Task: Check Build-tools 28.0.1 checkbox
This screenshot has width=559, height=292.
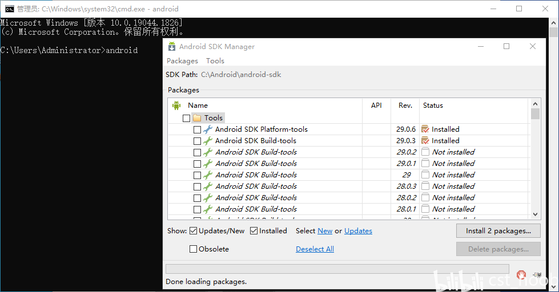Action: tap(197, 209)
